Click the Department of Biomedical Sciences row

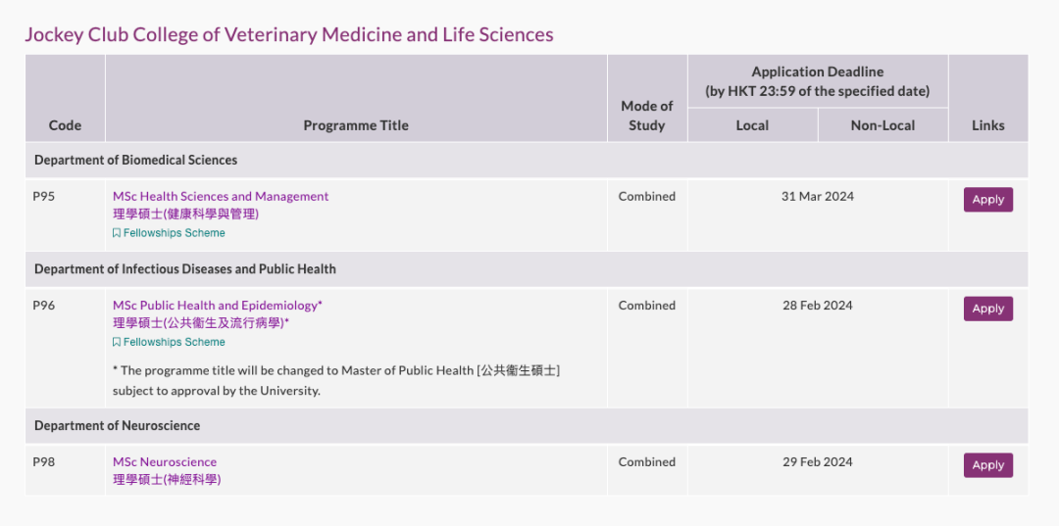(x=527, y=160)
